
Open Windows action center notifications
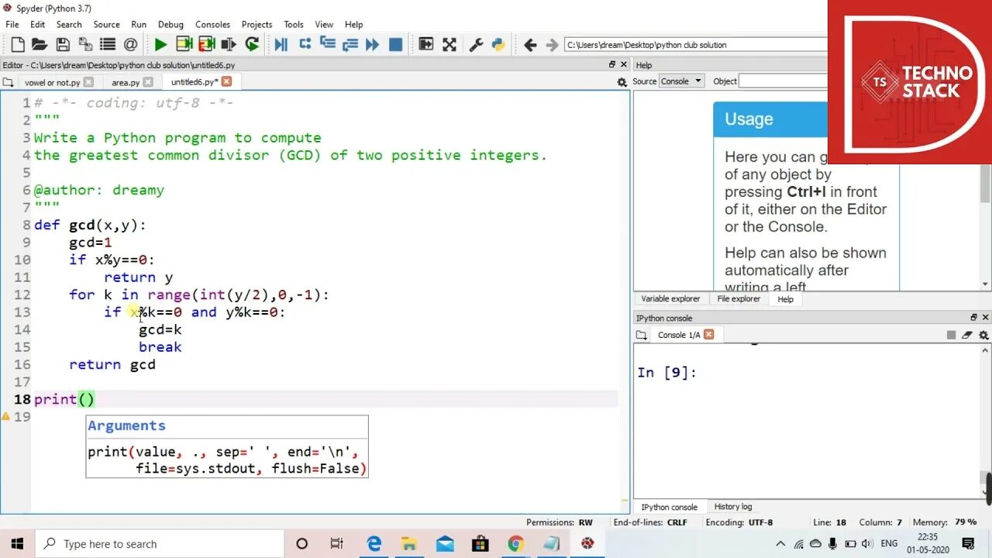point(968,543)
